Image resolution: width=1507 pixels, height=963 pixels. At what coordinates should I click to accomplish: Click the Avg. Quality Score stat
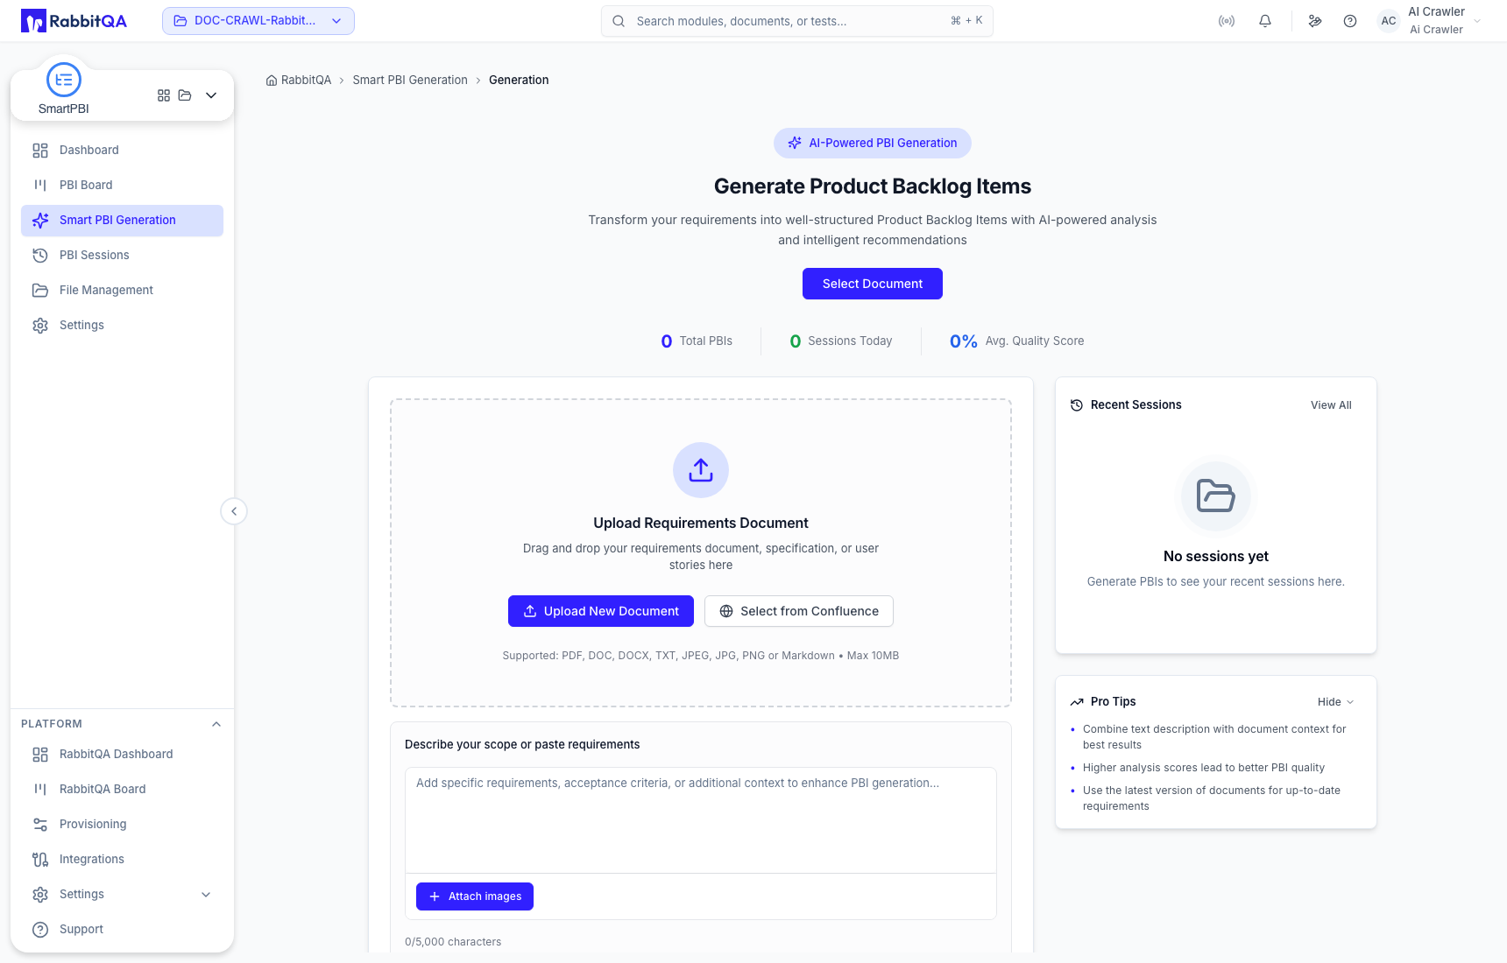[x=1017, y=341]
